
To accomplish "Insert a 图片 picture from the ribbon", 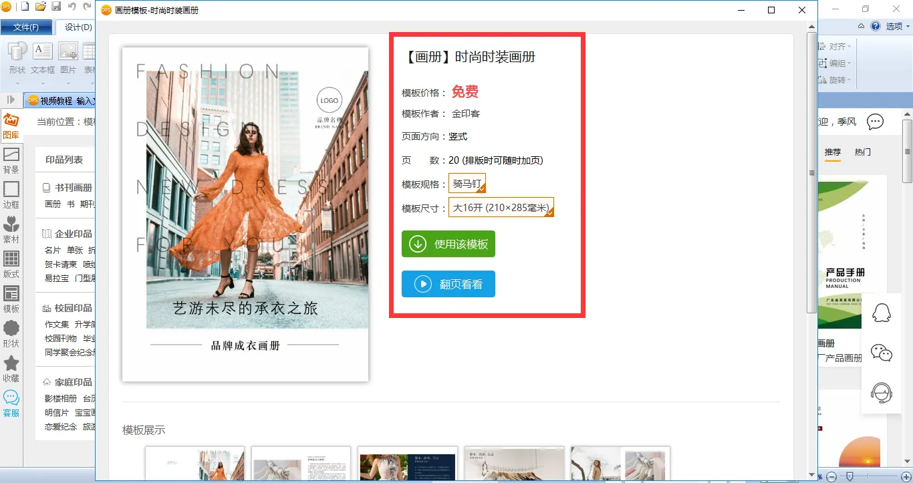I will pos(68,58).
